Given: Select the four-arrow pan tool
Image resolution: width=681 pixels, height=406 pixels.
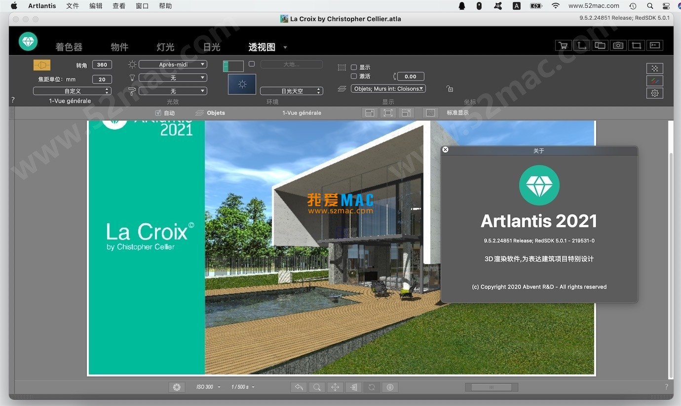Looking at the screenshot, I should [x=335, y=387].
